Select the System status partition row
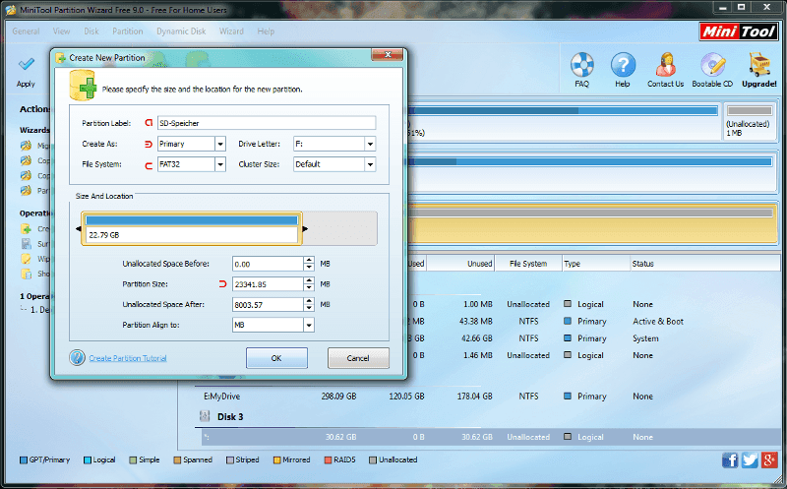 [x=594, y=338]
